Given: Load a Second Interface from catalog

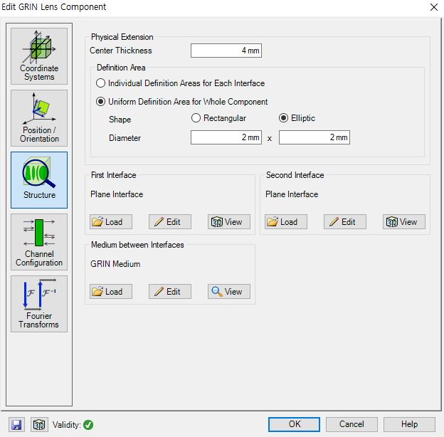Looking at the screenshot, I should click(x=286, y=222).
